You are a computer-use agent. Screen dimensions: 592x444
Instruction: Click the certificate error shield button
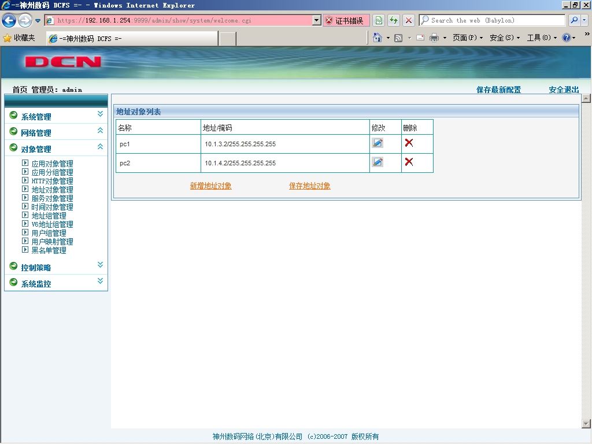click(x=346, y=20)
